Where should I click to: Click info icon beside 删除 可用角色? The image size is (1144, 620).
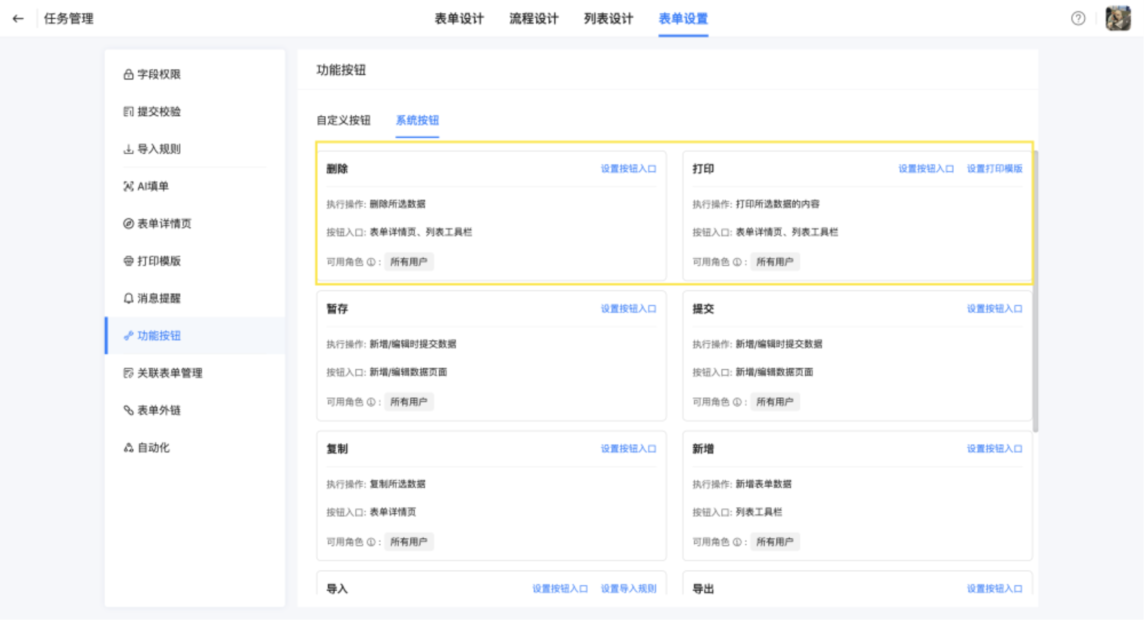(x=371, y=262)
